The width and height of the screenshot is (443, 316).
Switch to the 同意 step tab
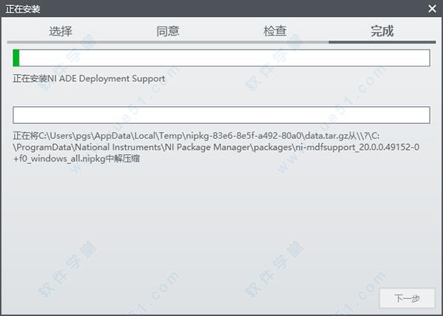[168, 31]
